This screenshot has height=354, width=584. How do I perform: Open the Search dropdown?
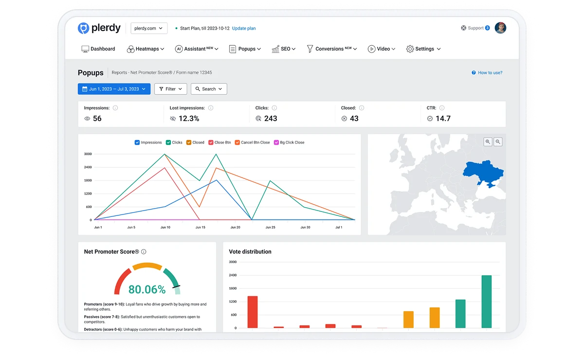pos(209,89)
